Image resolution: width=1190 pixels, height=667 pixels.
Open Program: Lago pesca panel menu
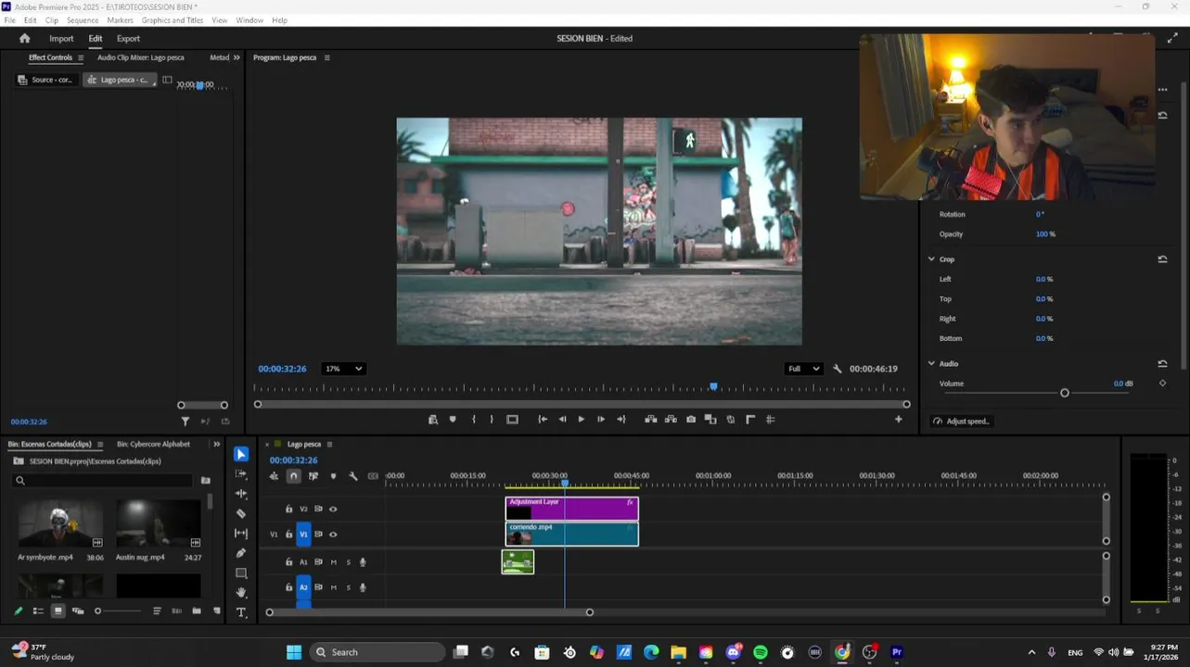pyautogui.click(x=326, y=57)
